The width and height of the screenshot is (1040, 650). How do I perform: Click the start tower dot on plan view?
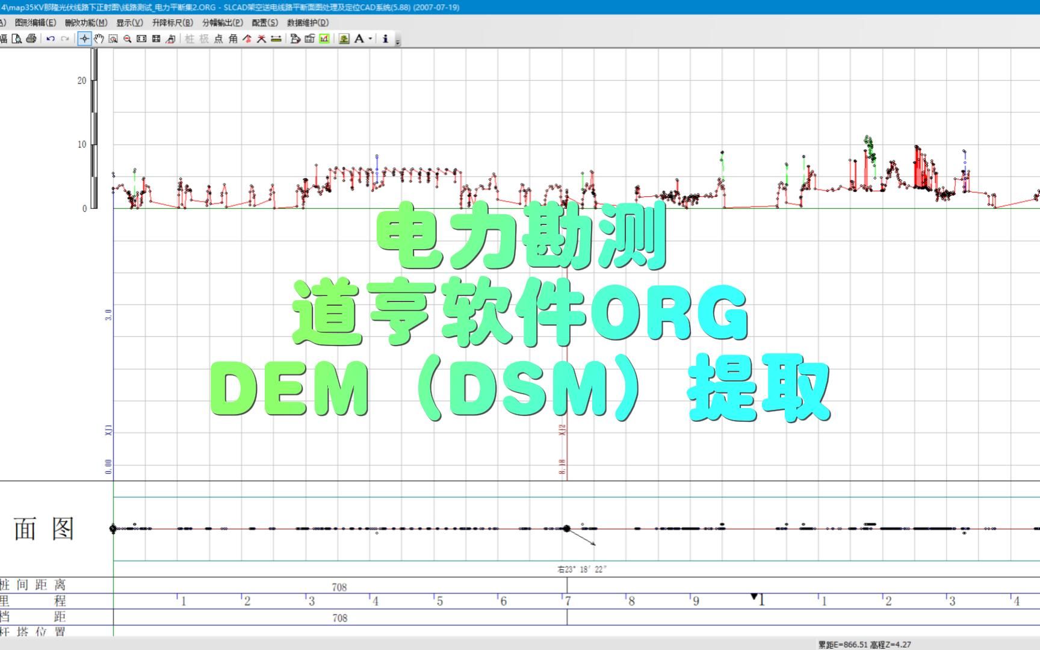(x=113, y=528)
